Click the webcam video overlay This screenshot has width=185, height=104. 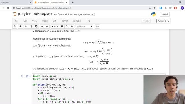click(x=164, y=89)
